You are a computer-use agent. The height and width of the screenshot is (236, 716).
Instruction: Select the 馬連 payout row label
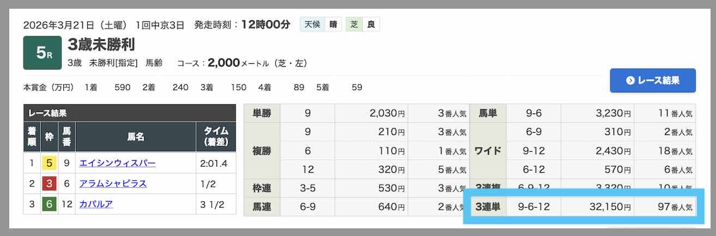click(x=262, y=207)
